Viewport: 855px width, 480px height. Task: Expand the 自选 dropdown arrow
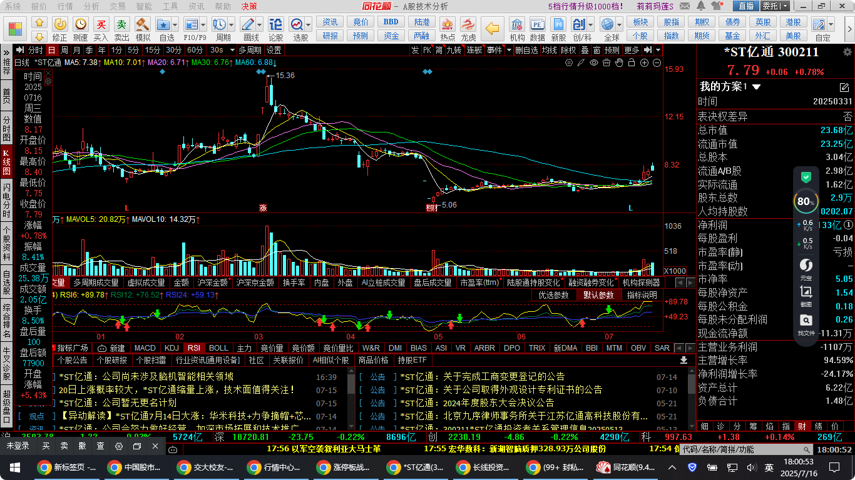coord(175,25)
